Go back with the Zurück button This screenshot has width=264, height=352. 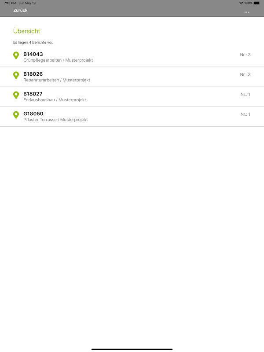pyautogui.click(x=20, y=10)
